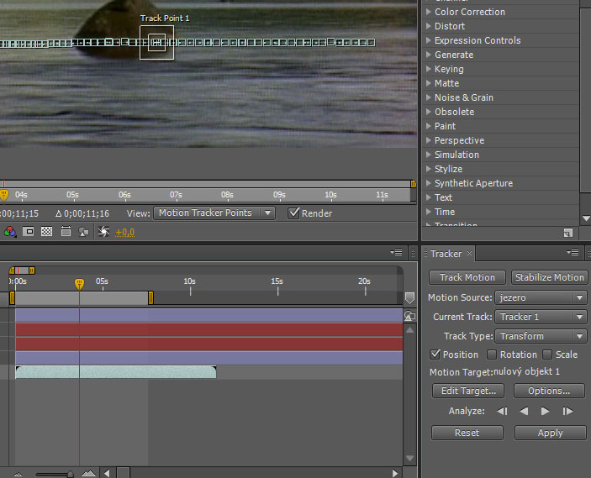Enable the Scale checkbox
Screen dimensions: 591x478
[547, 355]
